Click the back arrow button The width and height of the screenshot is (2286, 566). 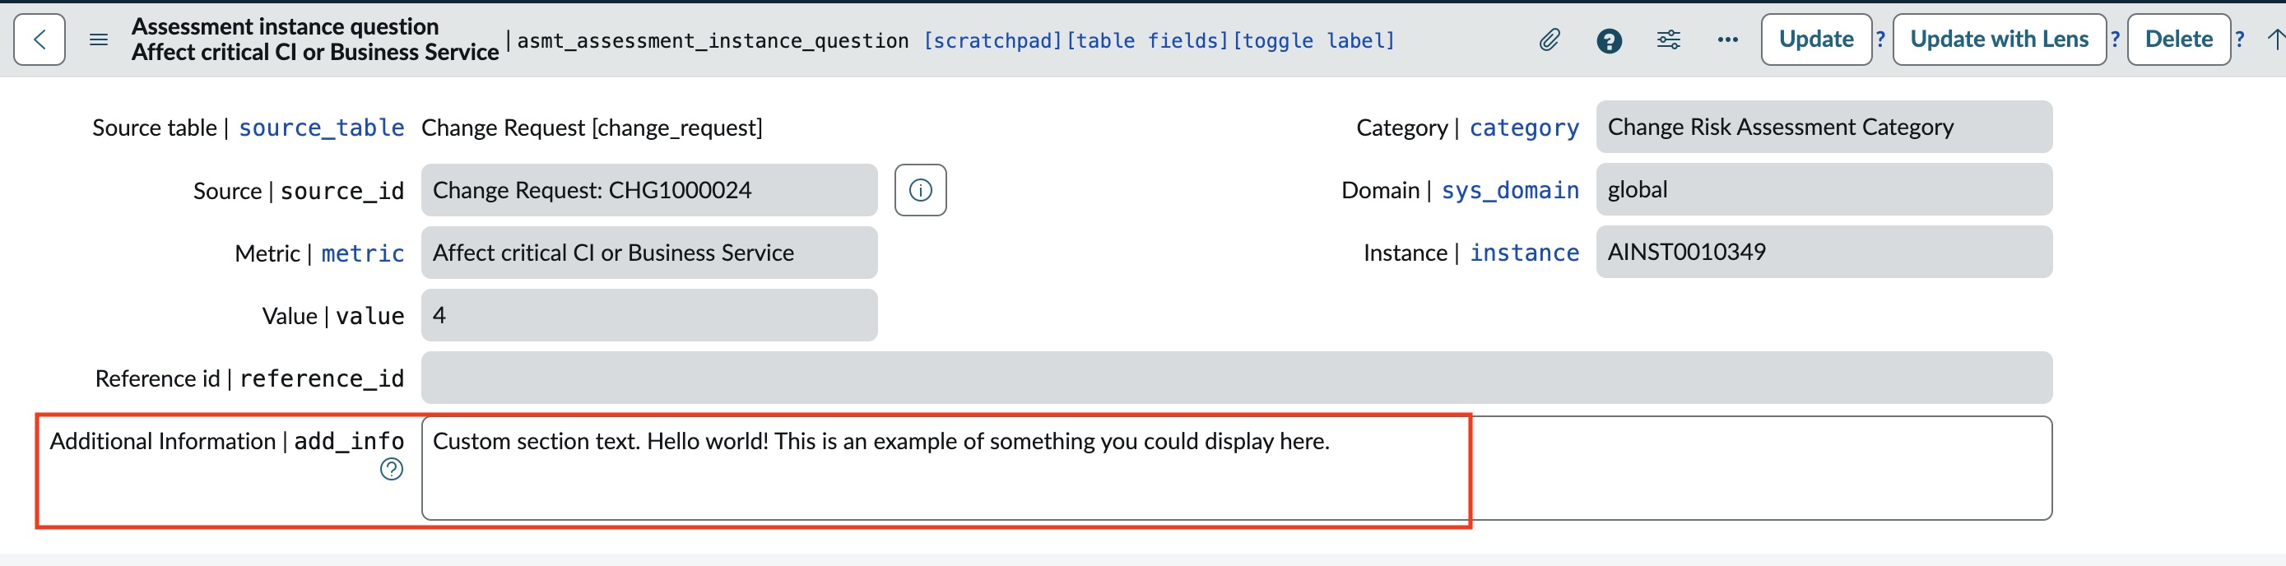click(x=39, y=40)
